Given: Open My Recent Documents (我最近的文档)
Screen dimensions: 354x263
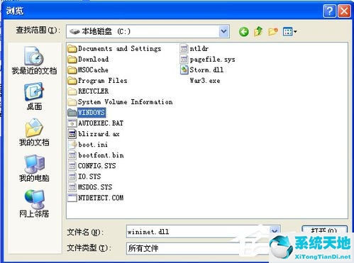Looking at the screenshot, I should click(x=34, y=60).
